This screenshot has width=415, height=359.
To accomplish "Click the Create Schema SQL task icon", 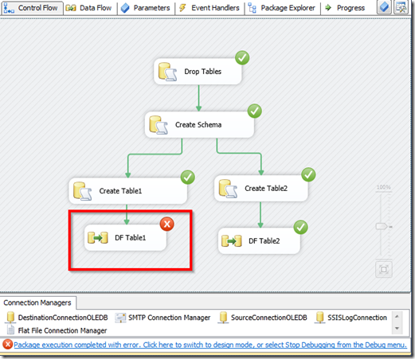I will [159, 125].
